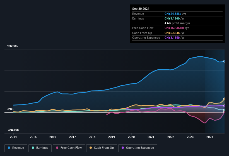Hide the Earnings series via legend label
The width and height of the screenshot is (229, 156).
pos(42,148)
